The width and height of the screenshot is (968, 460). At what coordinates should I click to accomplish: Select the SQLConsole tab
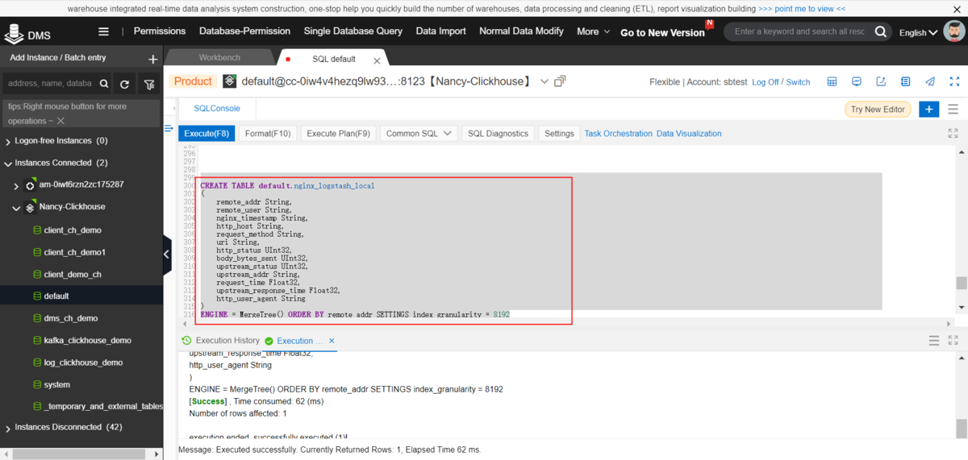click(217, 108)
